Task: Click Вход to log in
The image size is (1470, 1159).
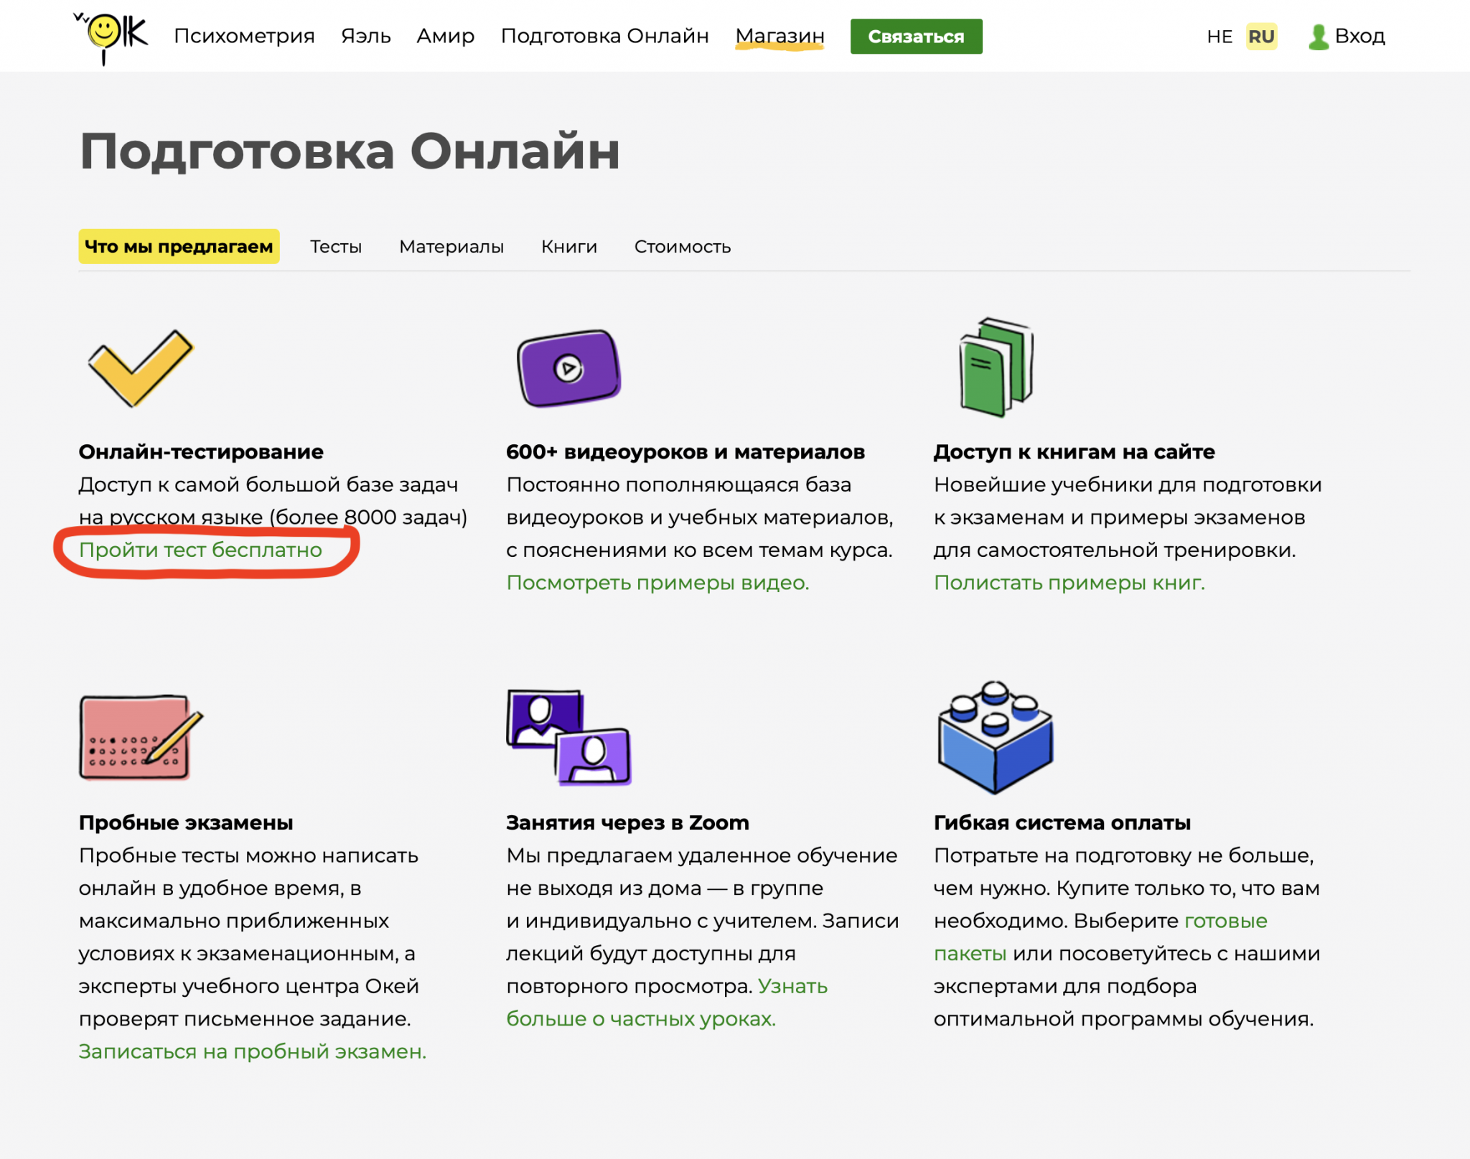Action: tap(1359, 36)
